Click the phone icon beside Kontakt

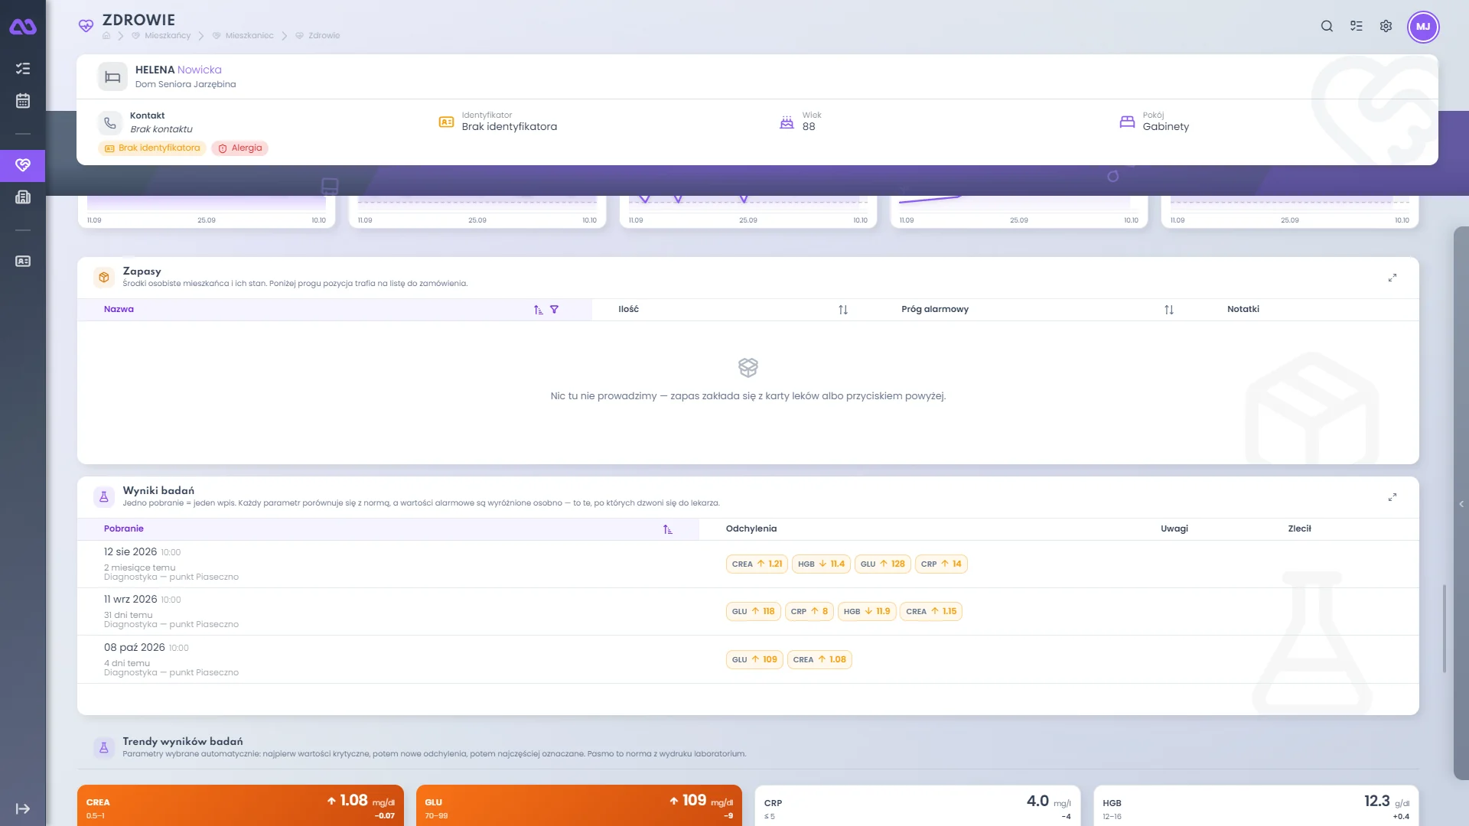coord(110,122)
